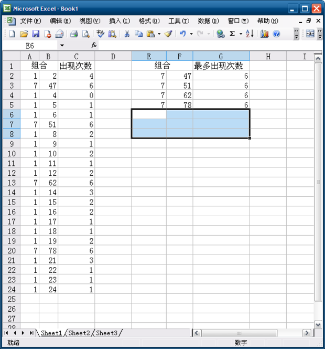Open the 编辑(E) menu

(60, 21)
